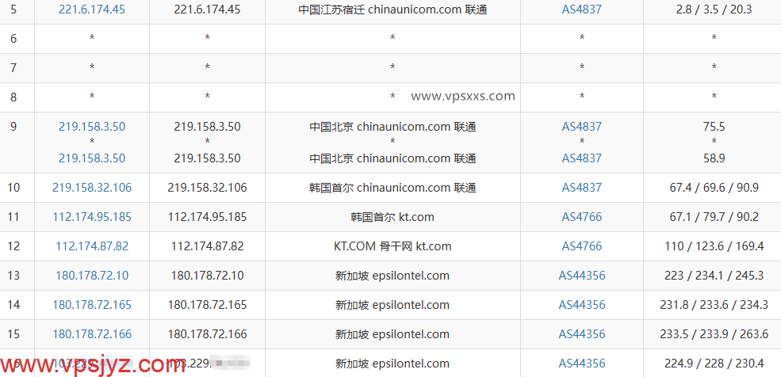Open AS44356 link in hop 13 row
Image resolution: width=781 pixels, height=377 pixels.
tap(582, 276)
